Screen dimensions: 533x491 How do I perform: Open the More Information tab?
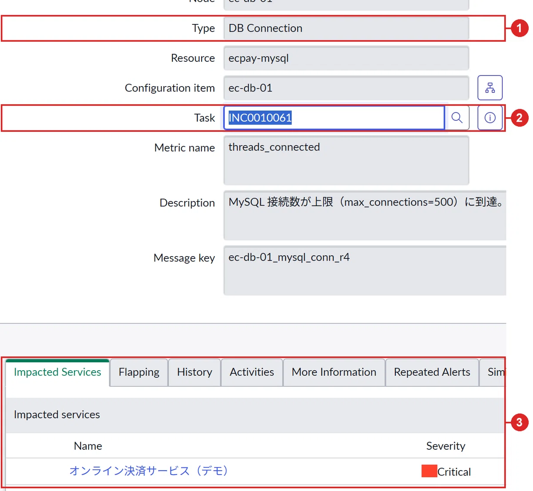(334, 372)
